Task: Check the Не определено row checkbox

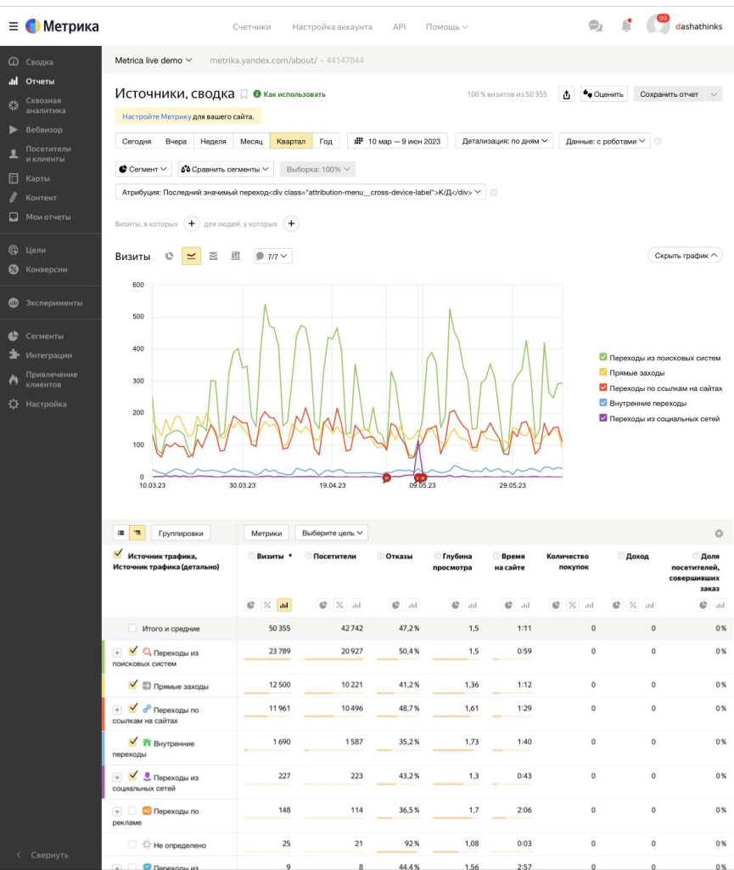Action: click(132, 845)
